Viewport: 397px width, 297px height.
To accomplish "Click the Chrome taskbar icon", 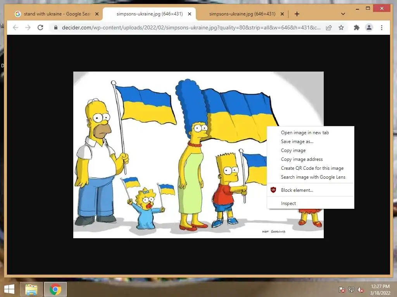I will pyautogui.click(x=55, y=289).
